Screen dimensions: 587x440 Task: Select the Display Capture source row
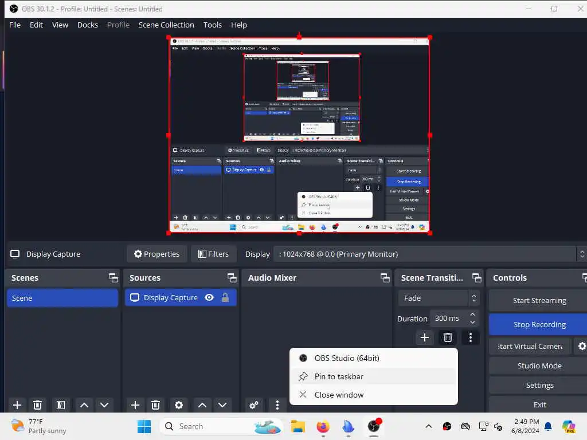point(181,298)
